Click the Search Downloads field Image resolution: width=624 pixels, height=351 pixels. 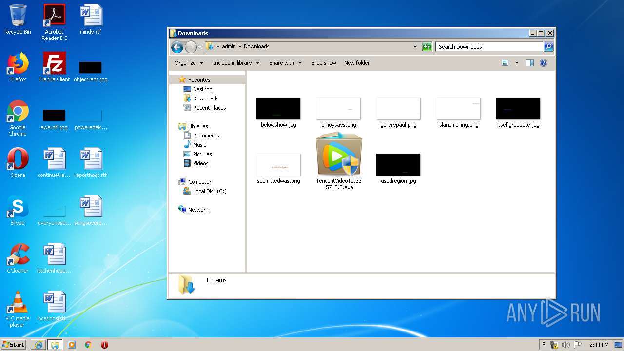pos(489,47)
